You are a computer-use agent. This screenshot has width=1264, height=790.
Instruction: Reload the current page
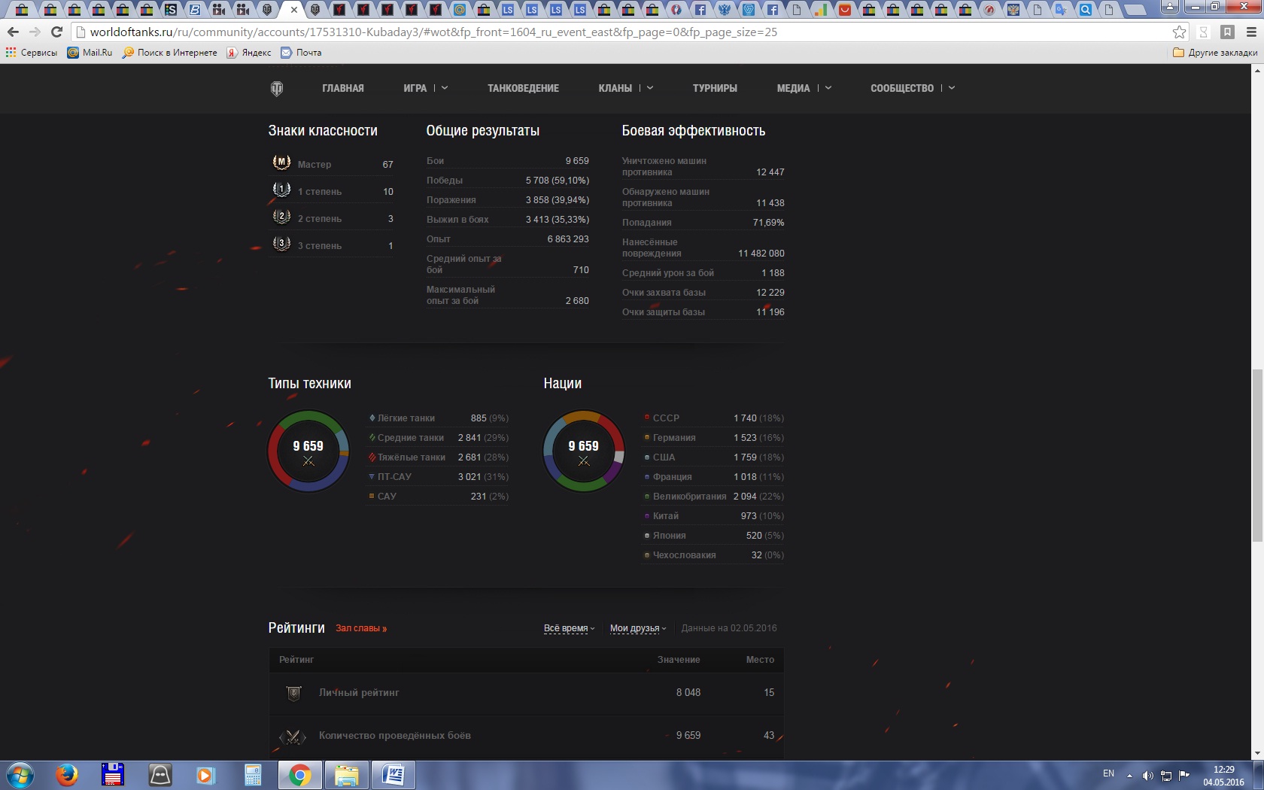[56, 32]
